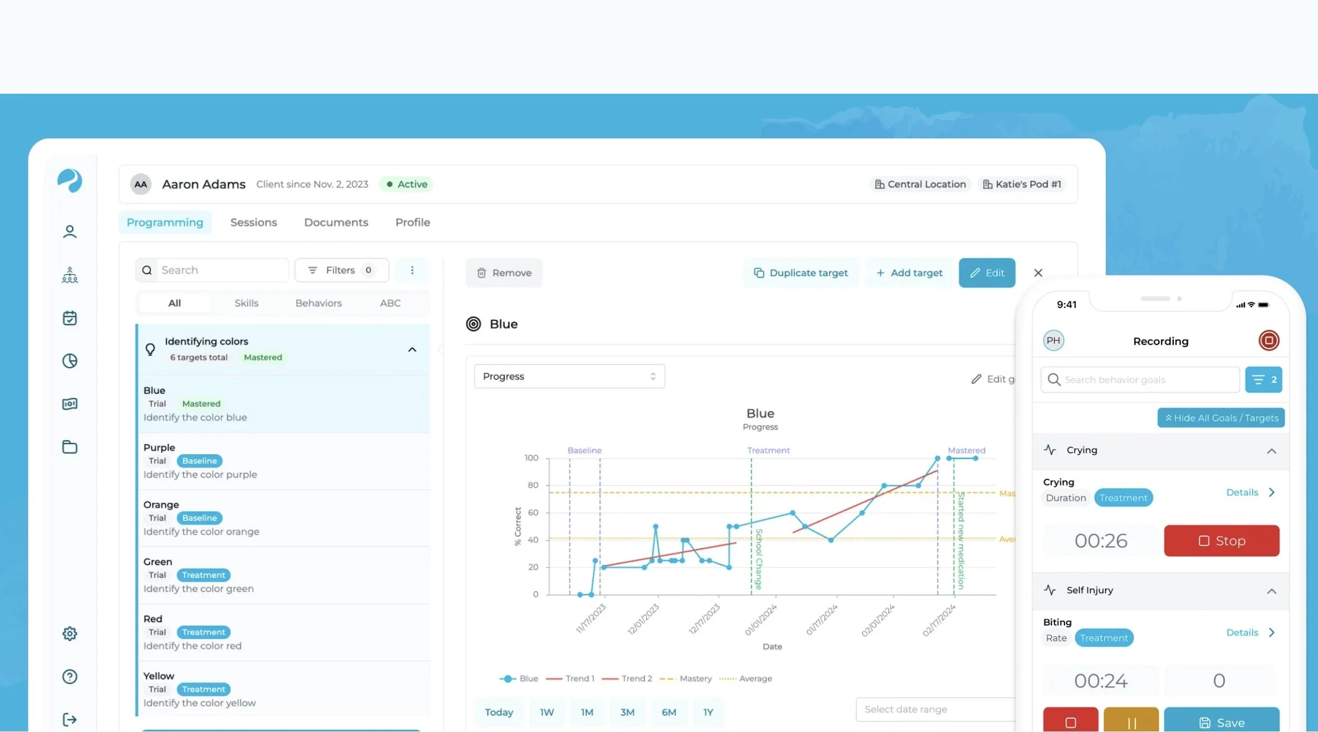Image resolution: width=1318 pixels, height=732 pixels.
Task: Toggle the Blue series in chart legend
Action: coord(519,678)
